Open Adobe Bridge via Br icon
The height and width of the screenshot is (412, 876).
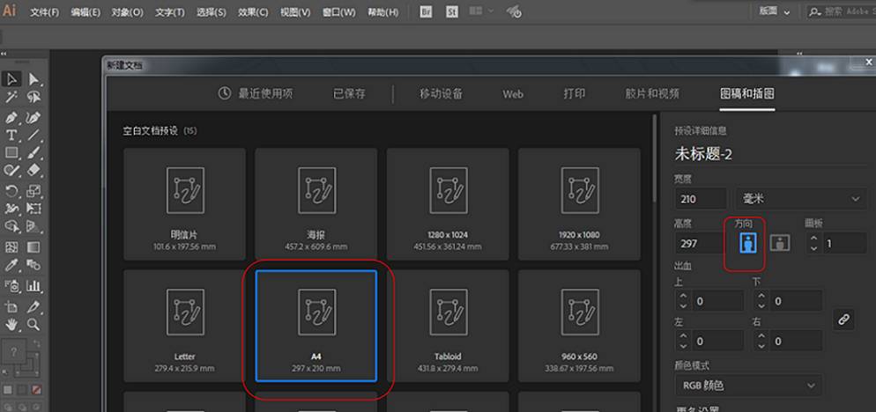pos(427,11)
